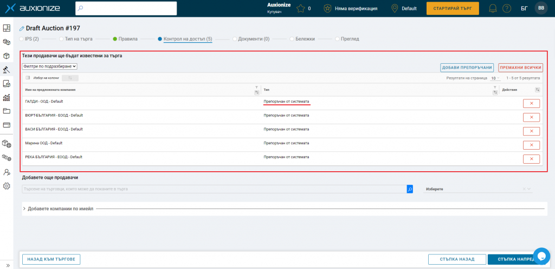The image size is (555, 269).
Task: Click the help question mark icon
Action: point(506,9)
